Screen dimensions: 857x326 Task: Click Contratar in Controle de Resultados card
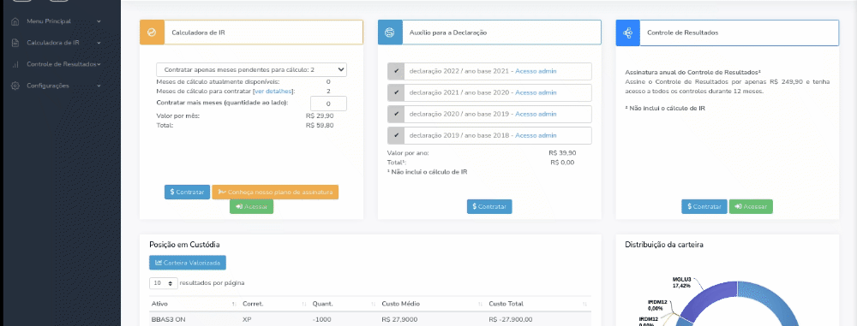704,206
